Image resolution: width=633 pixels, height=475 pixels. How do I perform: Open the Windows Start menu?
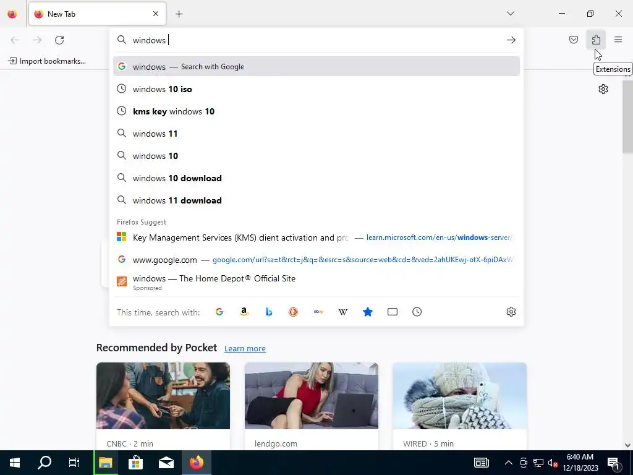15,463
